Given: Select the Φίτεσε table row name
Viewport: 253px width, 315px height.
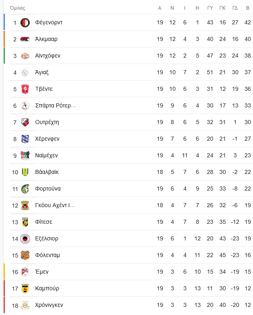Looking at the screenshot, I should pyautogui.click(x=44, y=222).
